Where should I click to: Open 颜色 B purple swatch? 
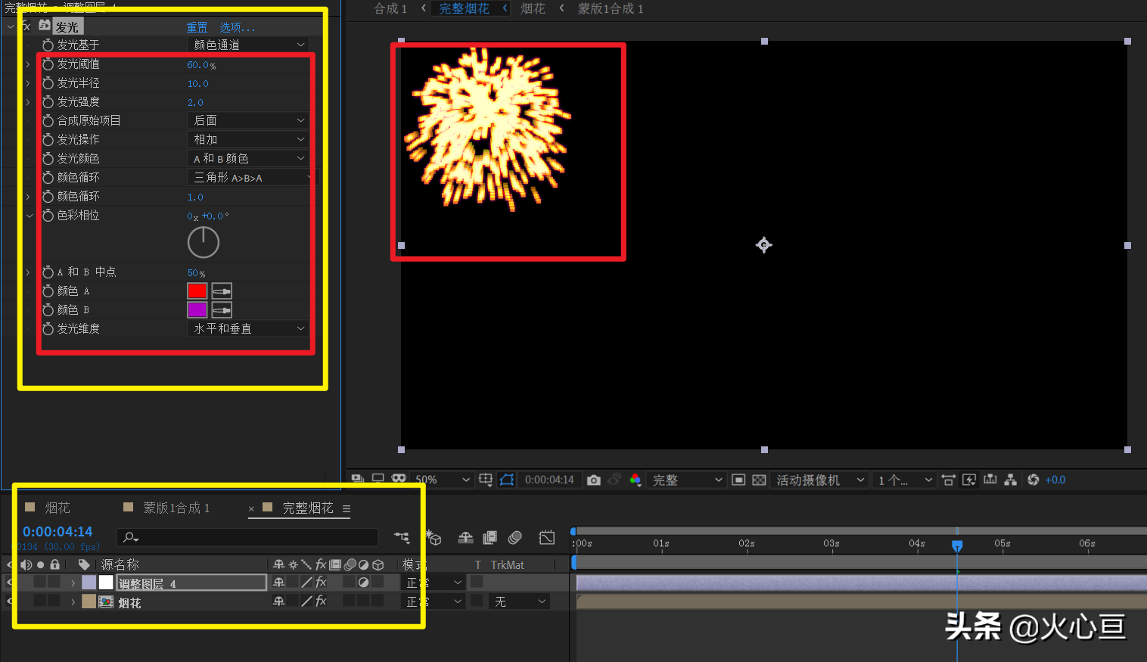point(197,310)
